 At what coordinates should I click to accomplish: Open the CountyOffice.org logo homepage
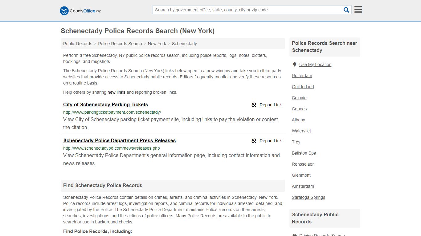click(80, 11)
